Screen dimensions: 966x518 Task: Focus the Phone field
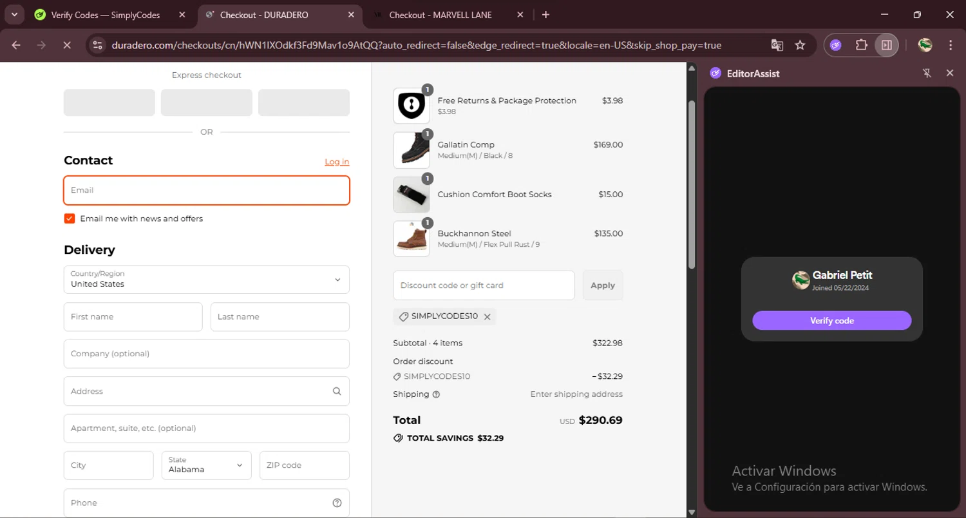click(207, 503)
